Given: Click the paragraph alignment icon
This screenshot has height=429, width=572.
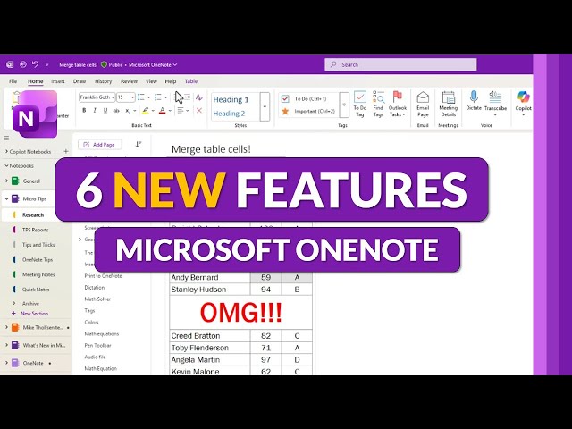Looking at the screenshot, I should click(x=181, y=110).
